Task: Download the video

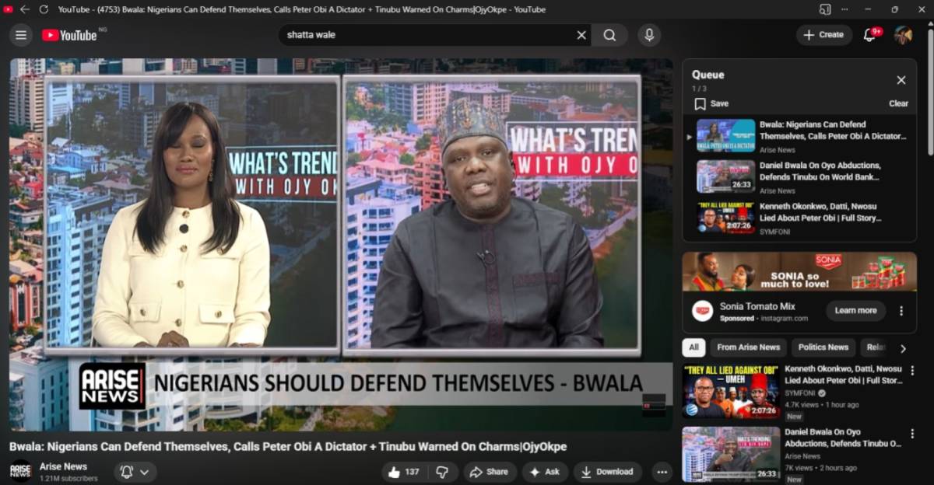Action: coord(608,472)
